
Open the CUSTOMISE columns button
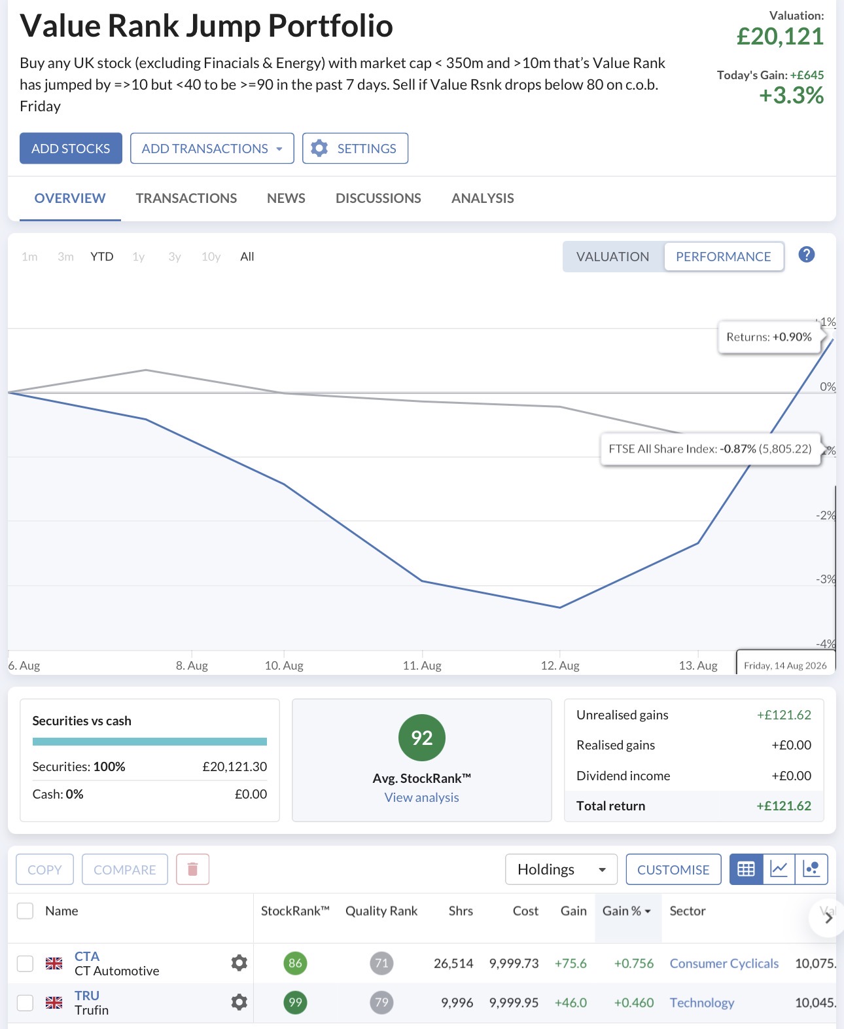pyautogui.click(x=673, y=869)
